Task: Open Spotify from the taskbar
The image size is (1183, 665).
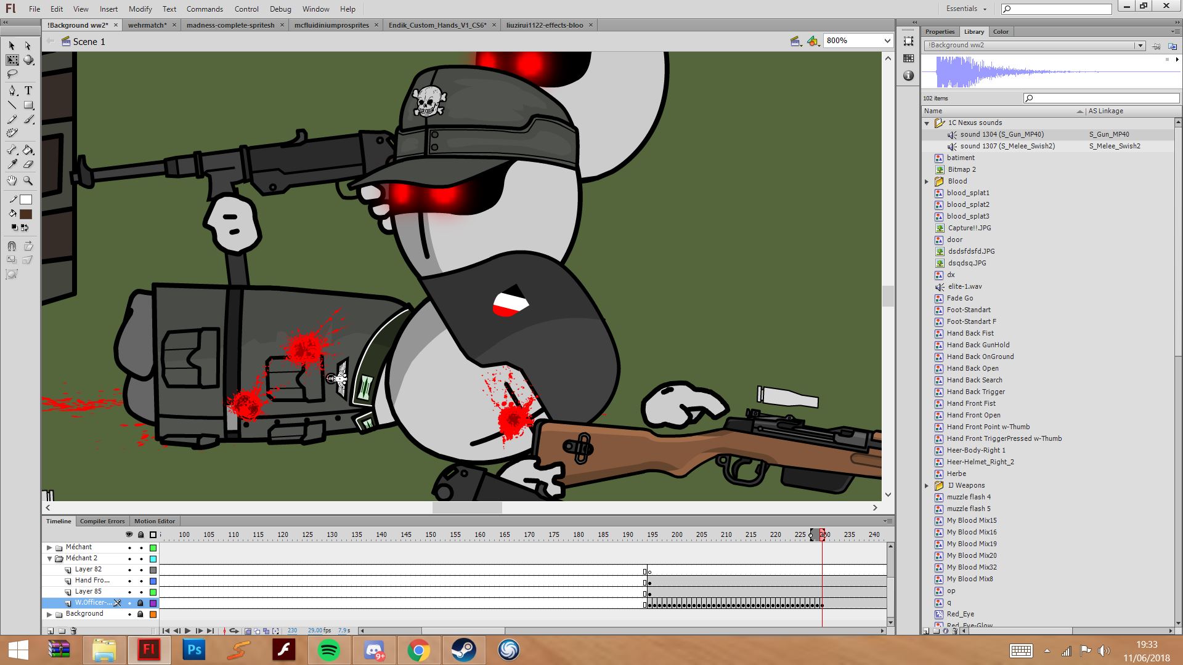Action: pyautogui.click(x=328, y=650)
